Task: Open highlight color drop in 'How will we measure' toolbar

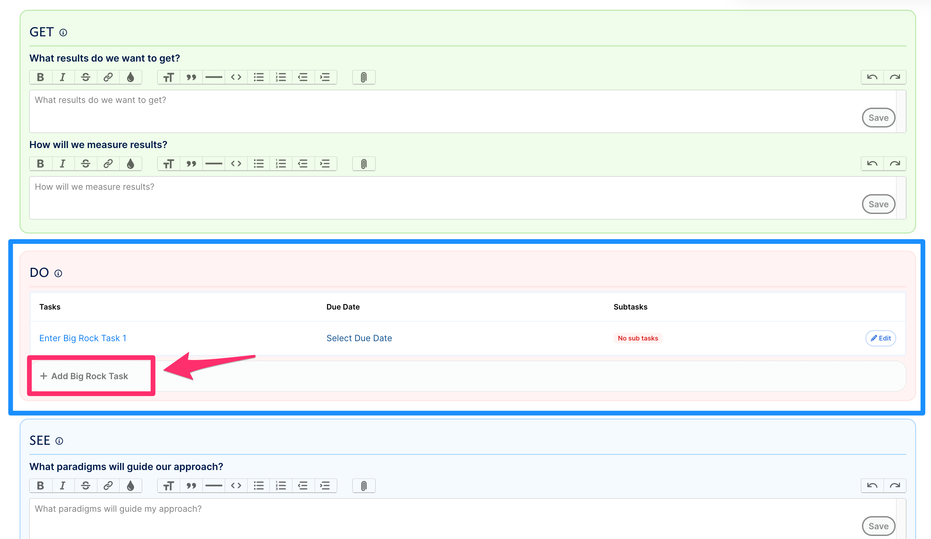Action: point(130,164)
